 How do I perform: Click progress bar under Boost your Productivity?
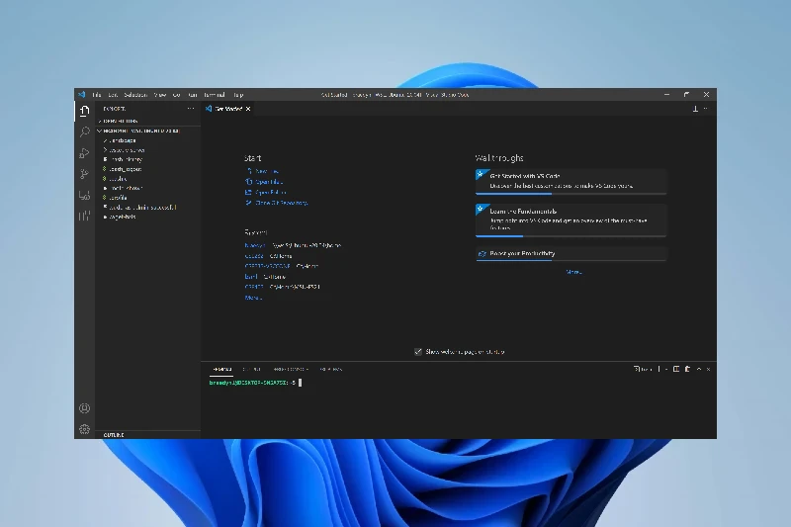(x=571, y=261)
